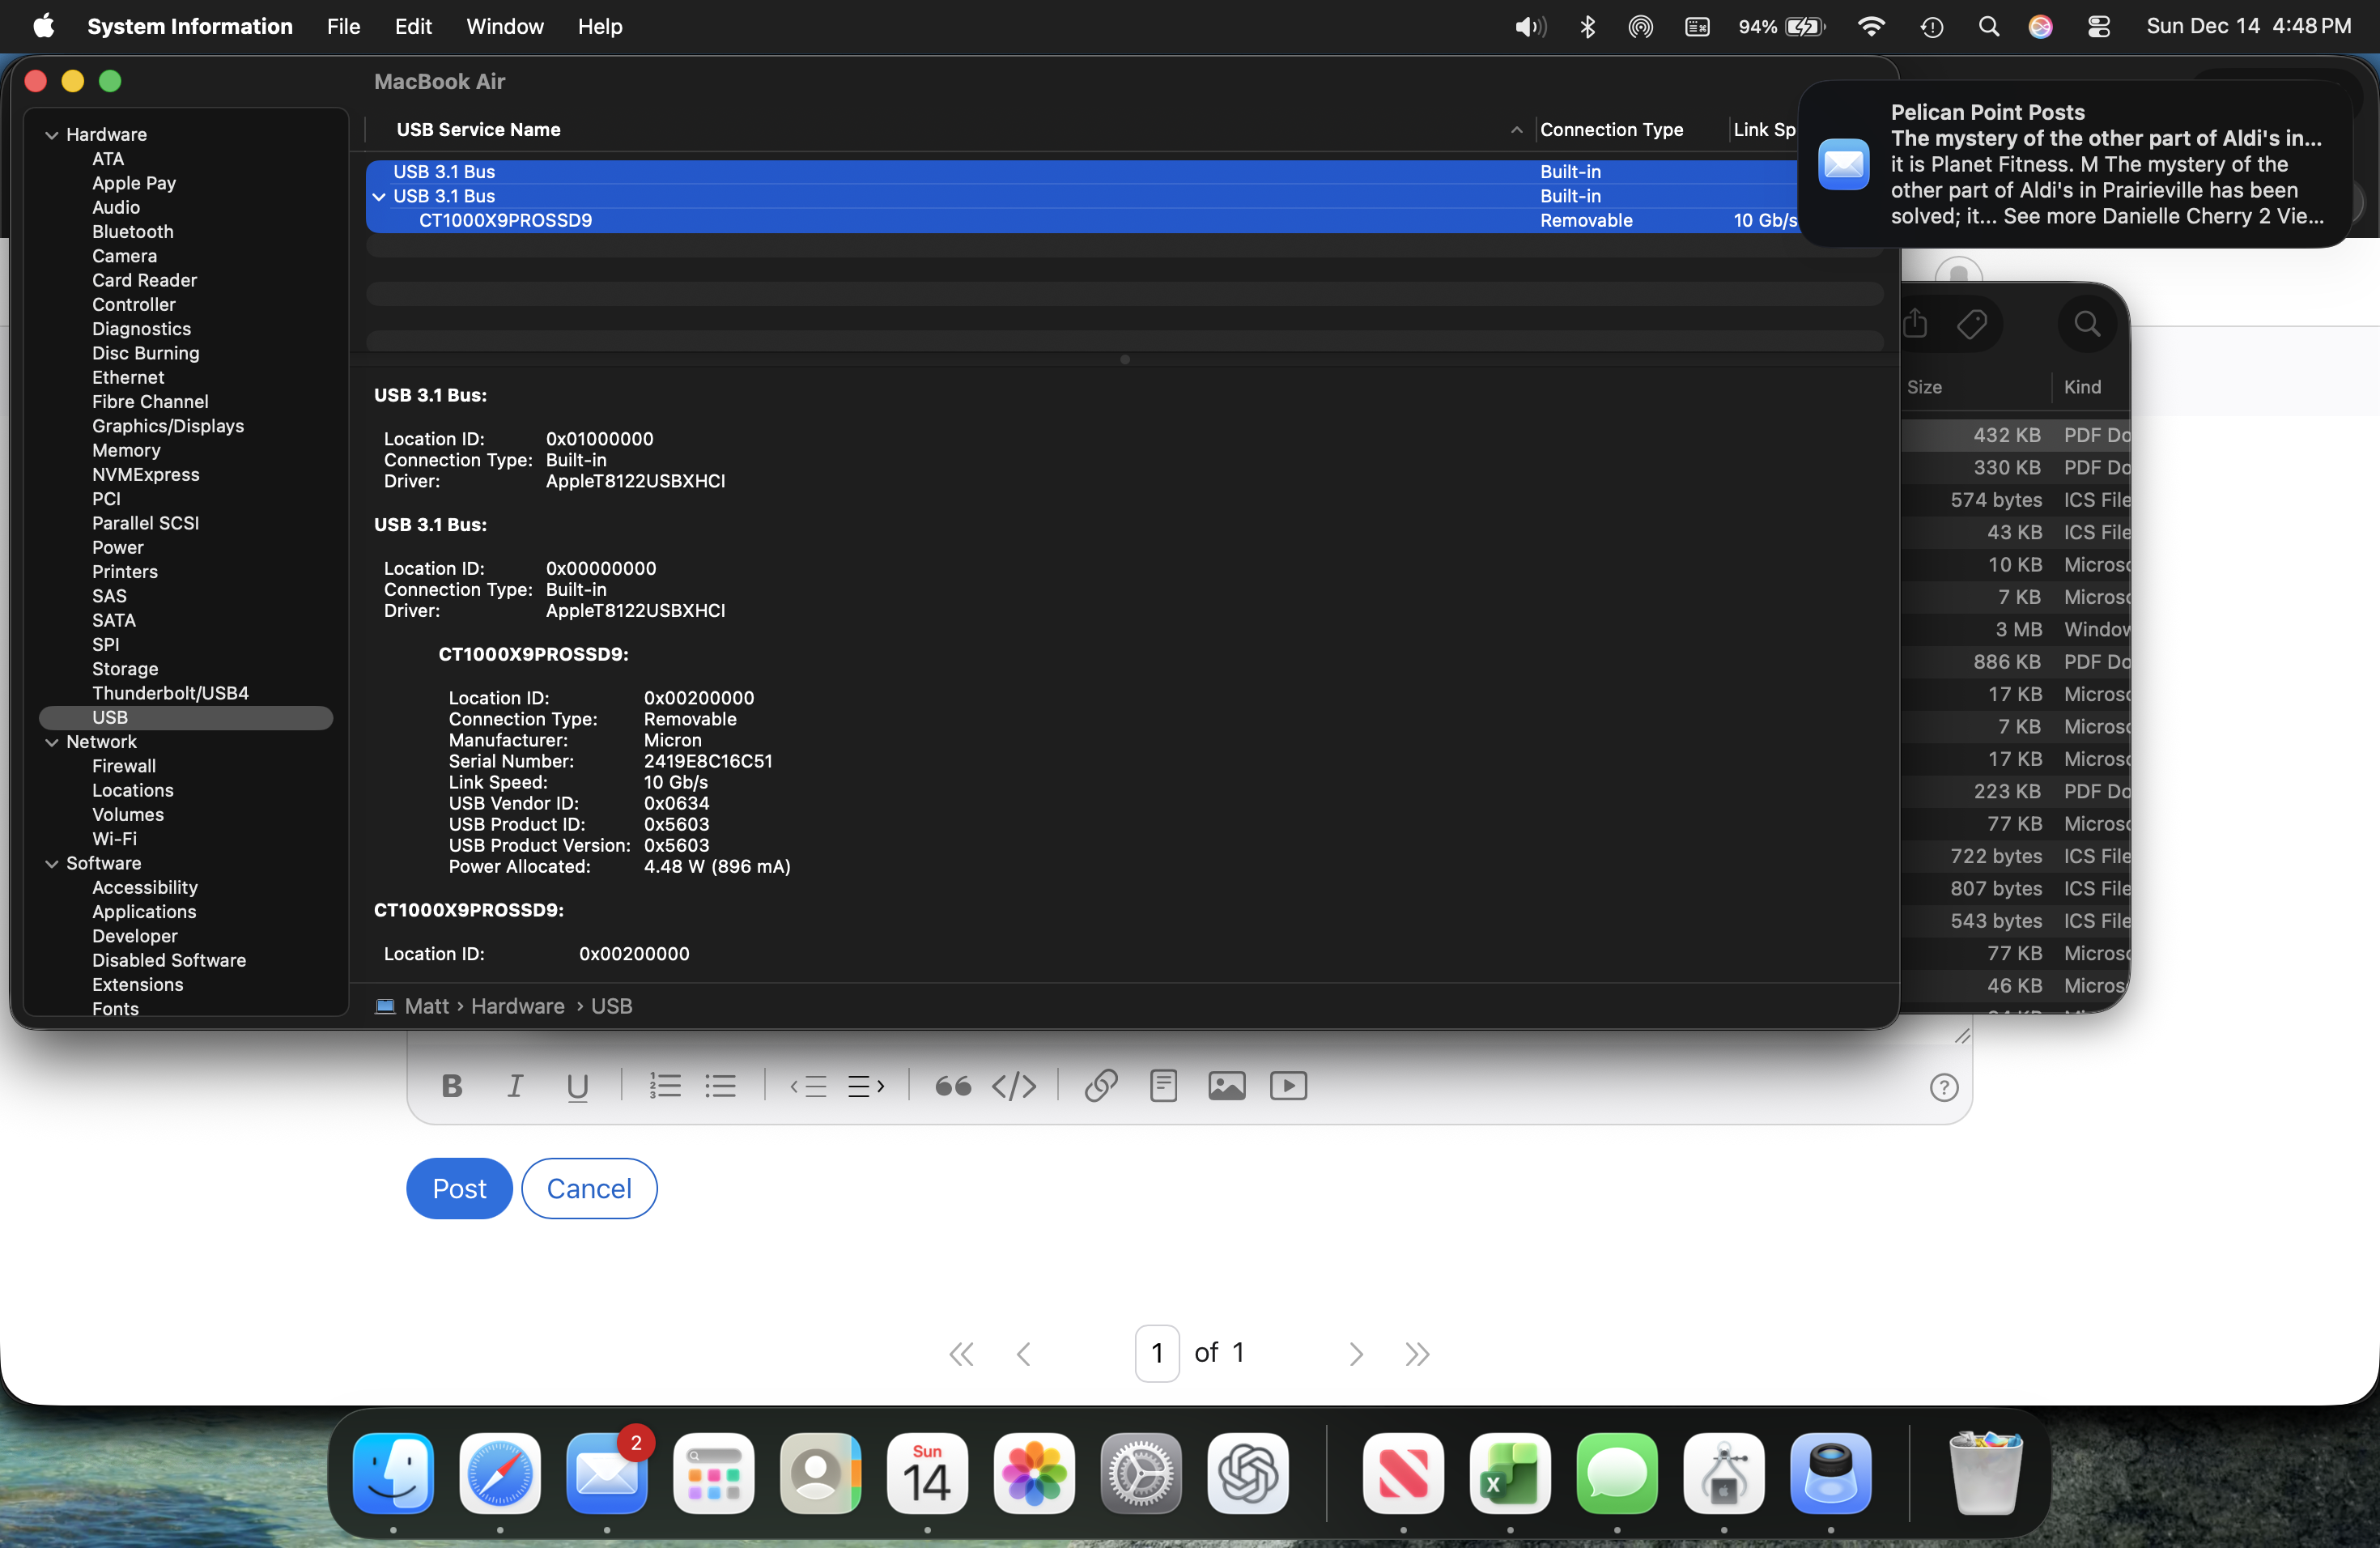The image size is (2380, 1548).
Task: Open Control Center from the menu bar
Action: coord(2098,27)
